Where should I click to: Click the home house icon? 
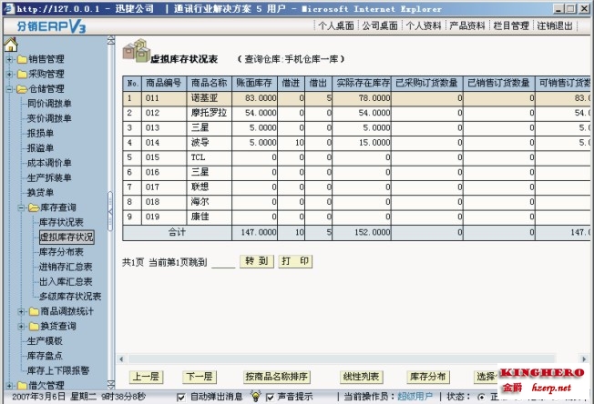tap(11, 45)
